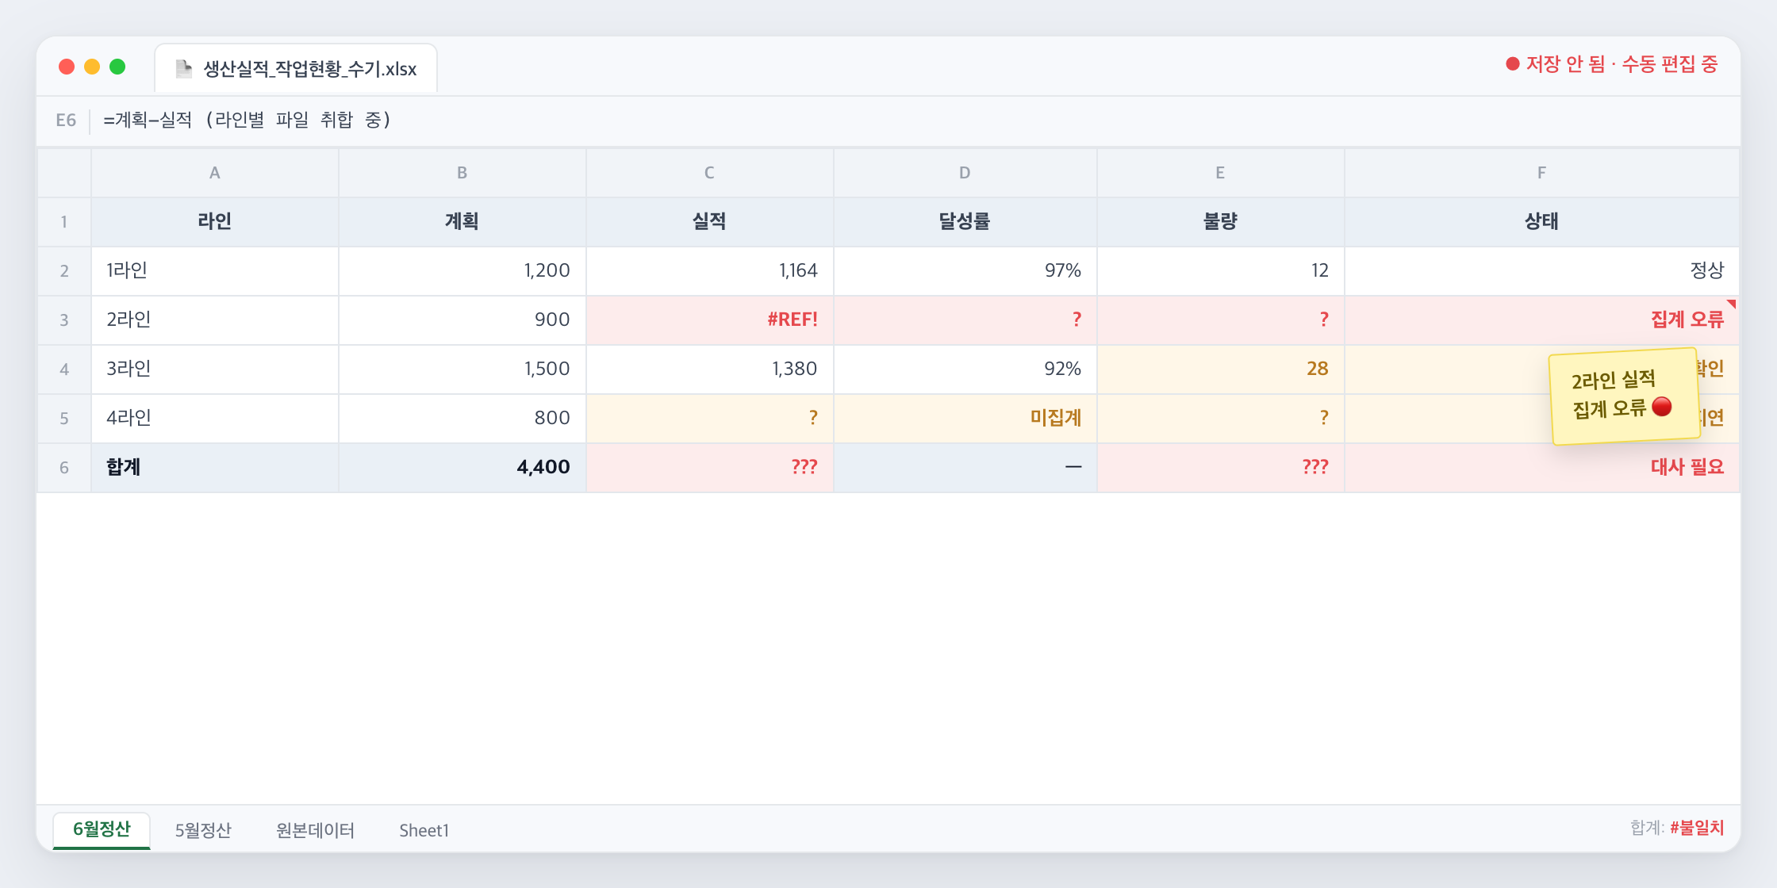Viewport: 1777px width, 888px height.
Task: Select the 집계 오류 status cell in row 3
Action: 1542,320
